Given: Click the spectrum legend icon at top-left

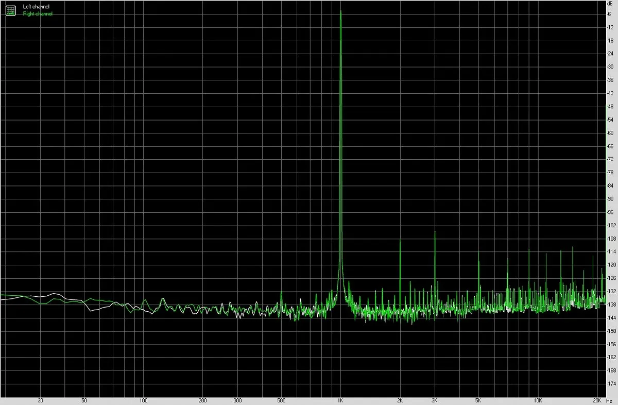Looking at the screenshot, I should (10, 10).
